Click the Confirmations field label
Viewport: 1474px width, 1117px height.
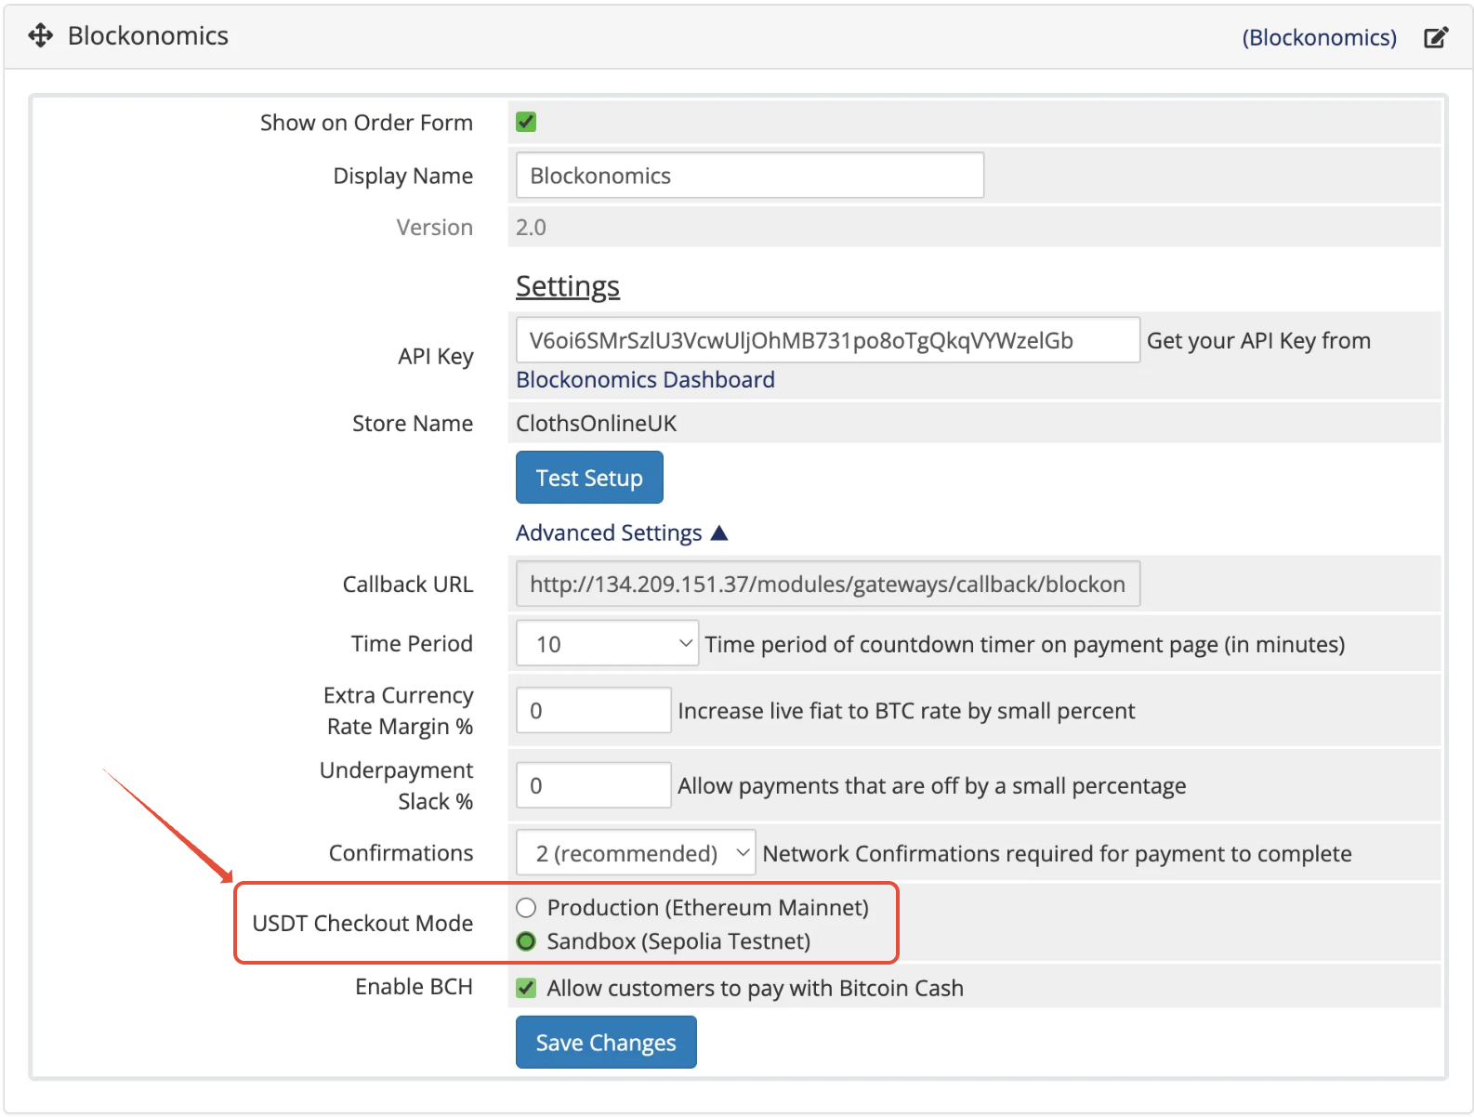coord(401,852)
